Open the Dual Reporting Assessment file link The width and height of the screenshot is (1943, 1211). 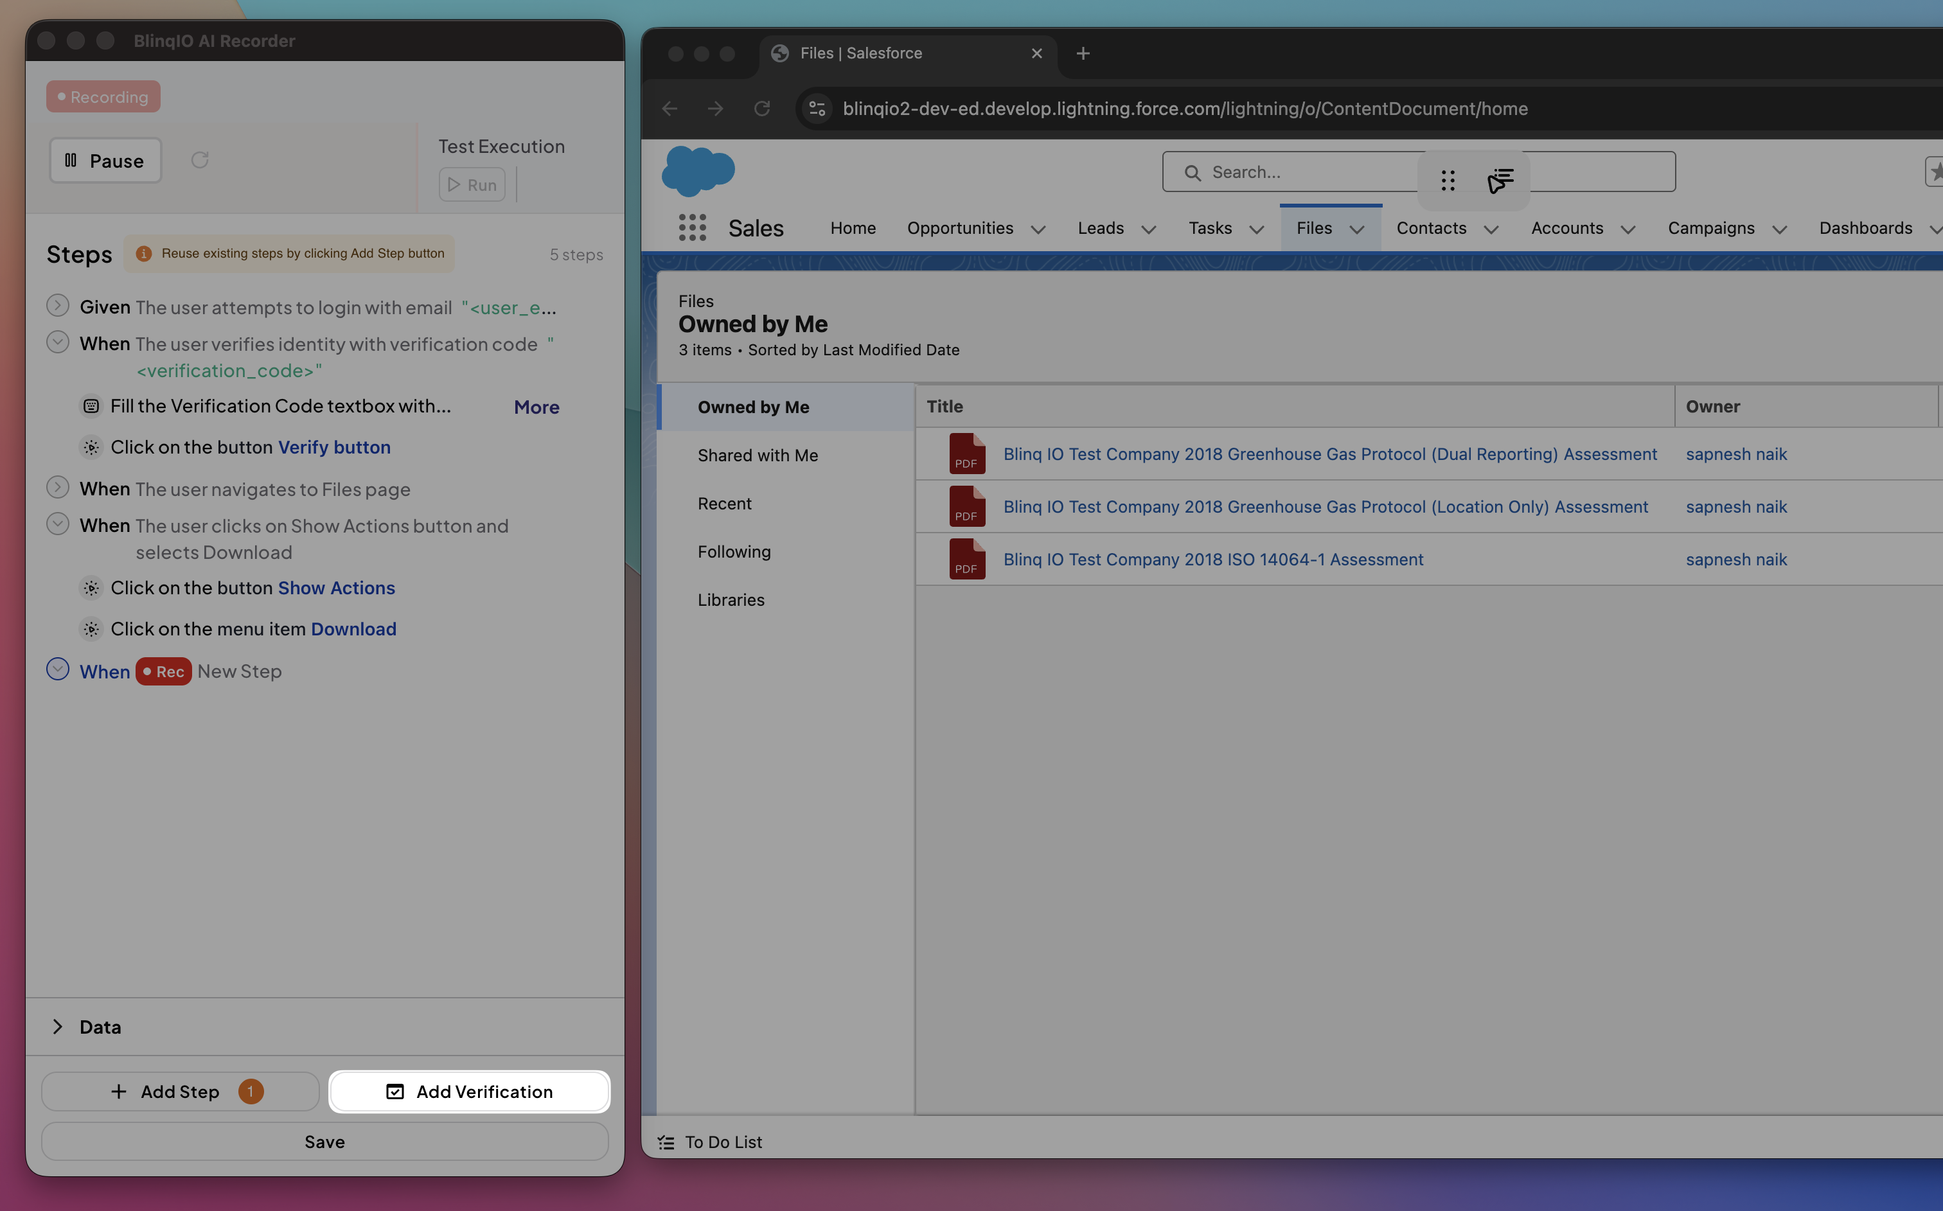(1329, 454)
